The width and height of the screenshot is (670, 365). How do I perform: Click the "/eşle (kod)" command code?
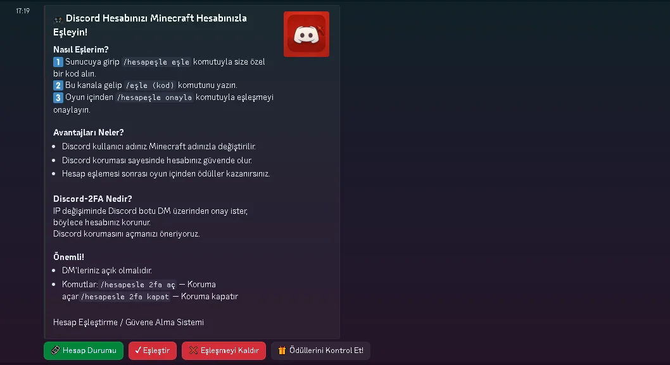(150, 85)
